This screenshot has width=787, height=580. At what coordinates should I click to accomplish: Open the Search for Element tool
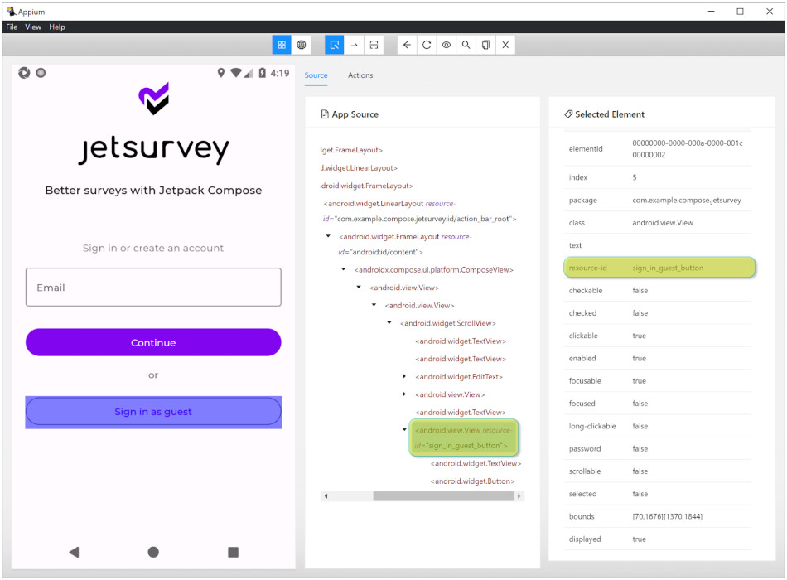click(466, 45)
